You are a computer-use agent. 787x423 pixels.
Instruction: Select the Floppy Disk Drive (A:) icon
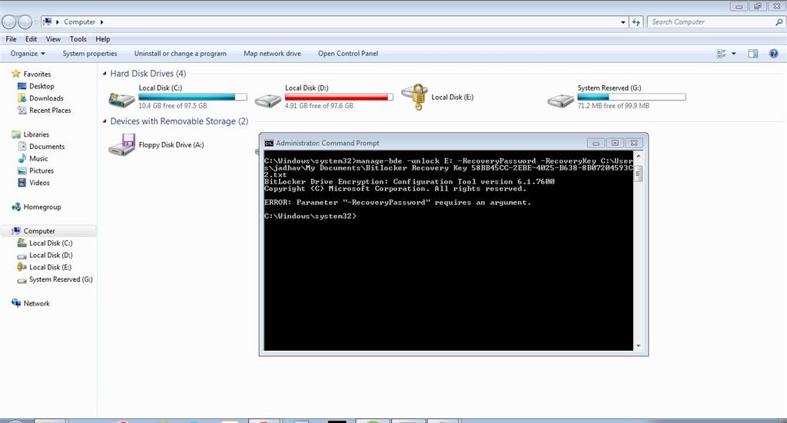(121, 145)
